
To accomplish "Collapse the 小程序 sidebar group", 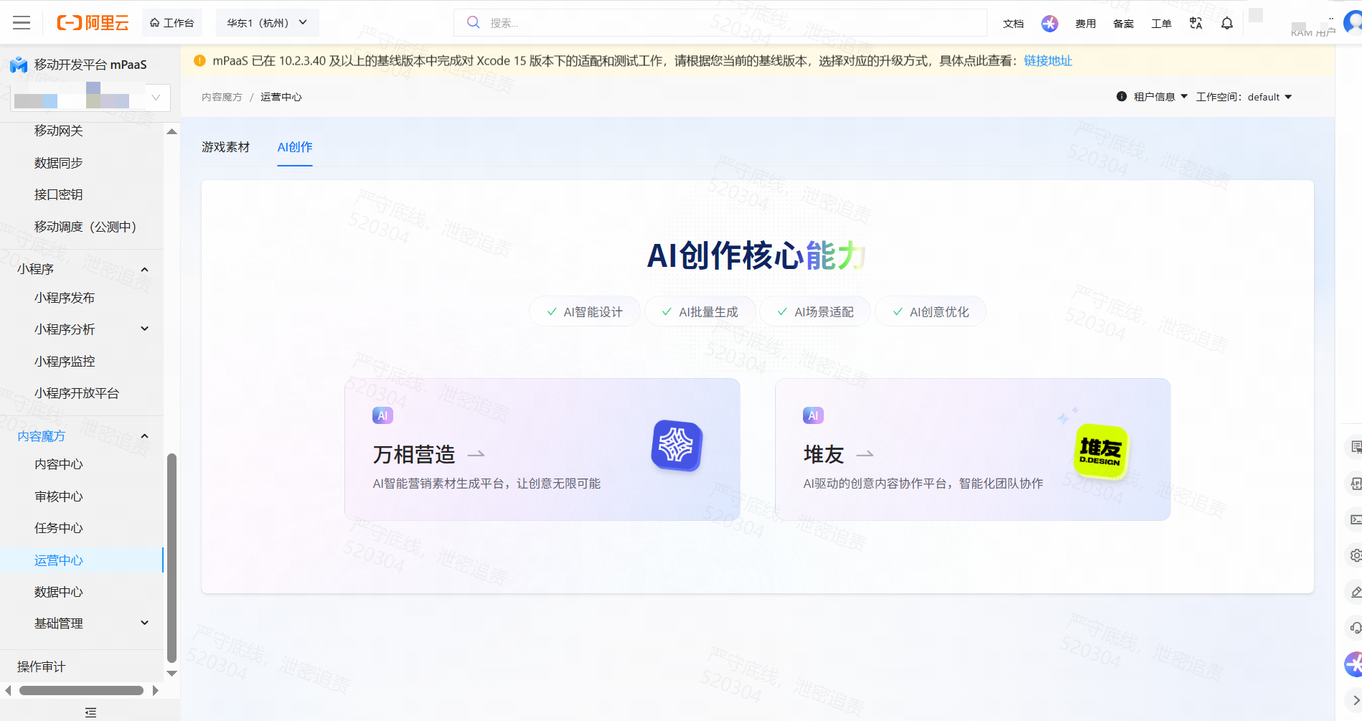I will pyautogui.click(x=144, y=270).
